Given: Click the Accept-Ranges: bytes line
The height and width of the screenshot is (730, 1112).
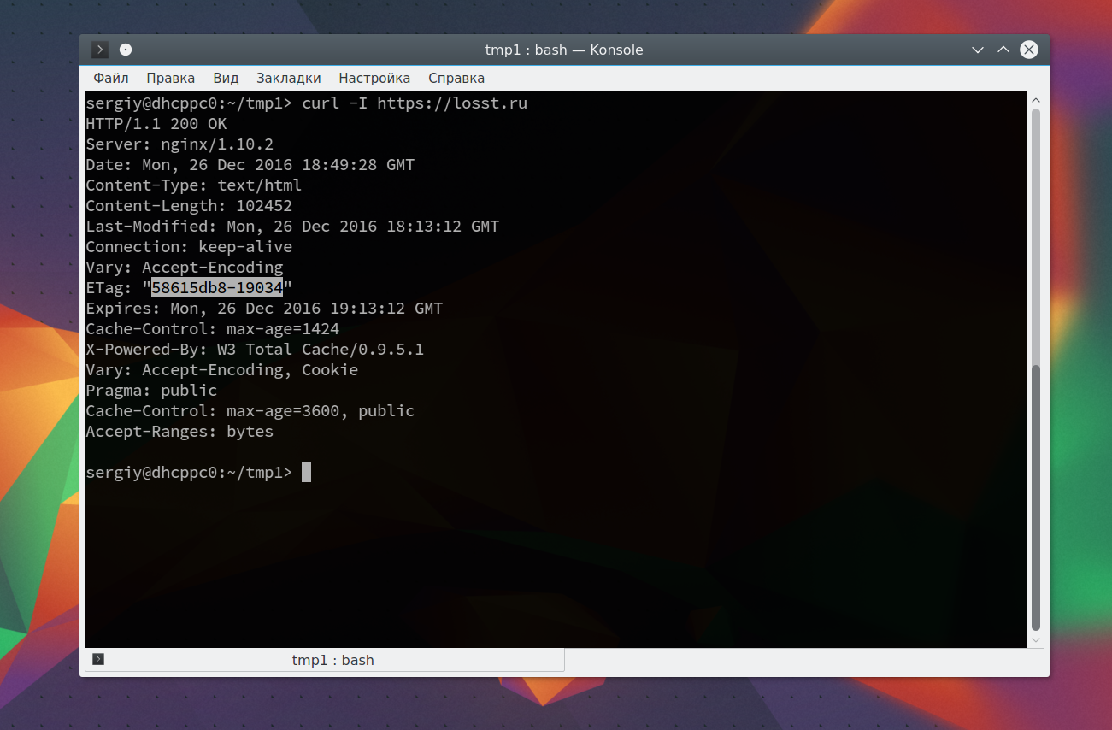Looking at the screenshot, I should coord(179,432).
